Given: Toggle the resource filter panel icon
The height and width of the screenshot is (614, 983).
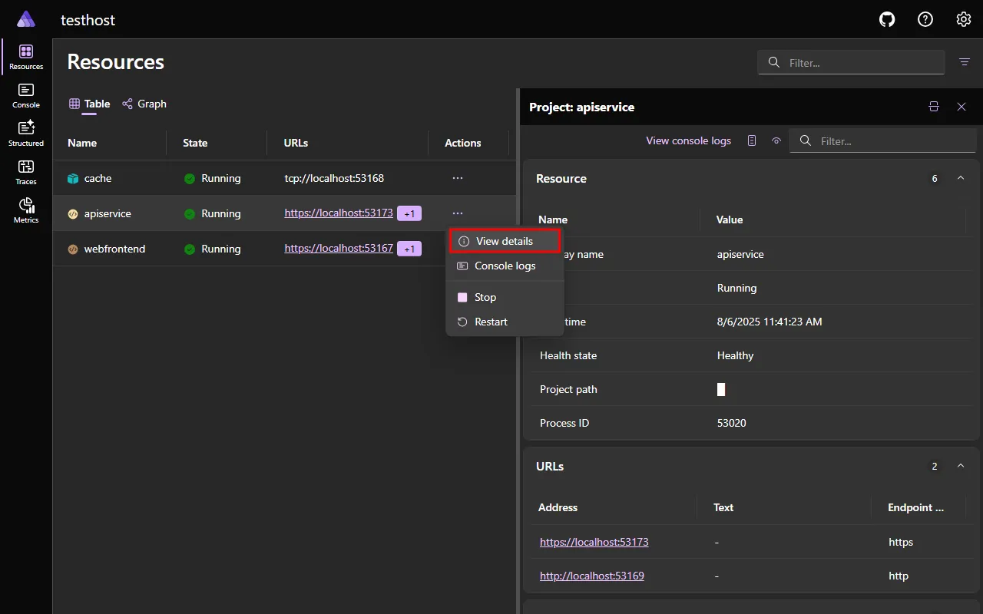Looking at the screenshot, I should tap(964, 62).
